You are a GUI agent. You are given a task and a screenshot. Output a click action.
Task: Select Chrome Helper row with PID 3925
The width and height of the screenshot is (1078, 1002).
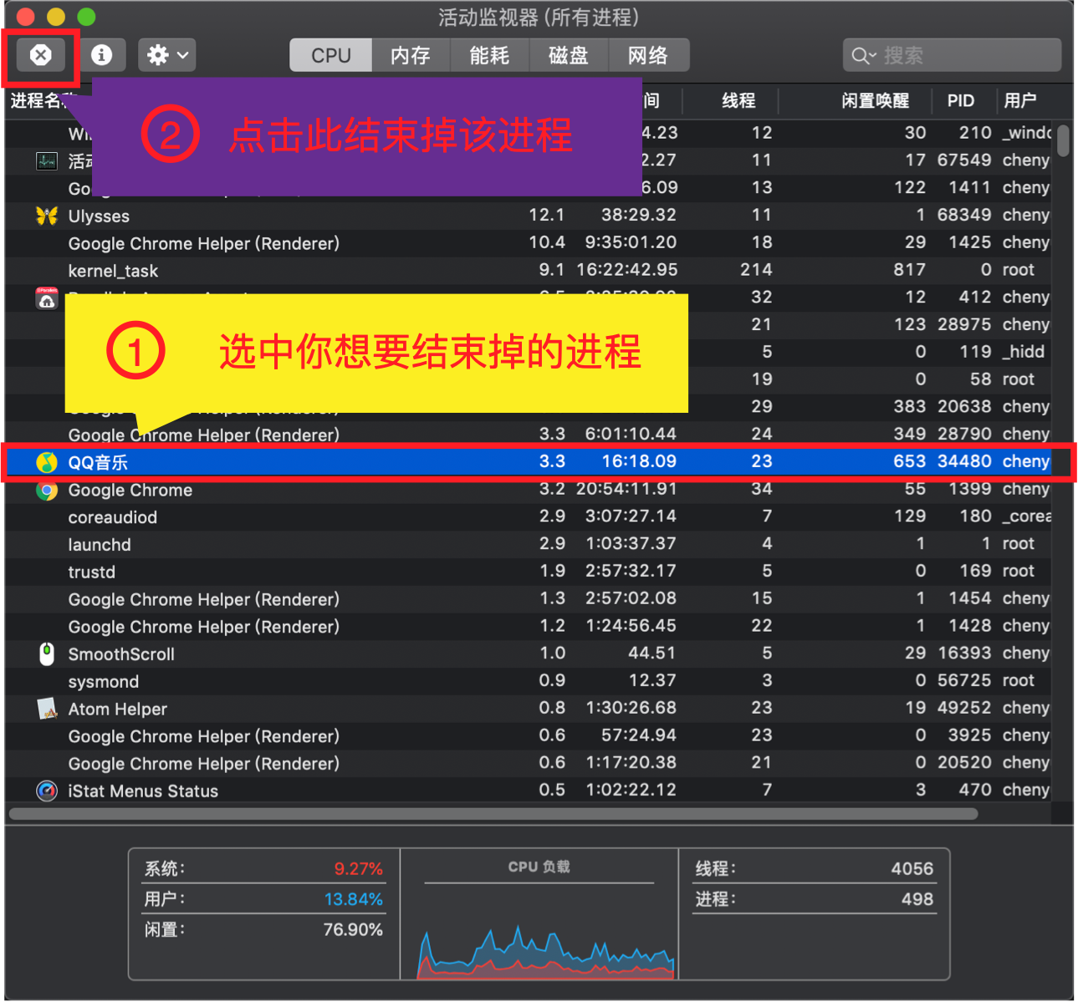click(529, 735)
